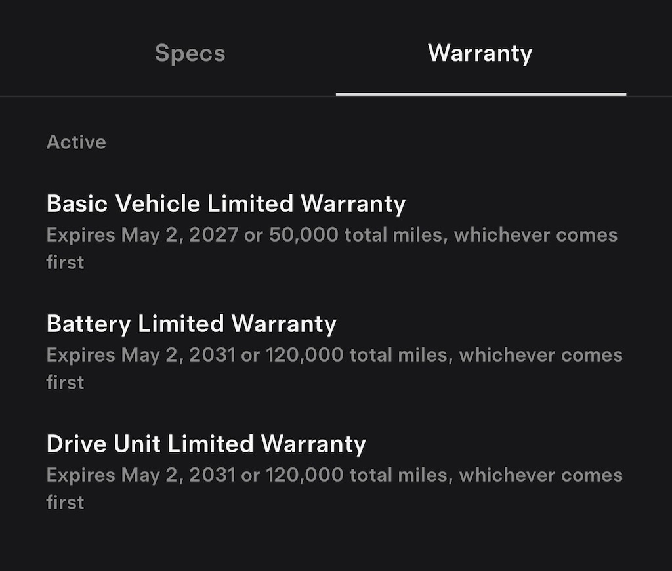This screenshot has height=571, width=672.
Task: Click "whichever comes" in Drive Unit description
Action: [541, 475]
